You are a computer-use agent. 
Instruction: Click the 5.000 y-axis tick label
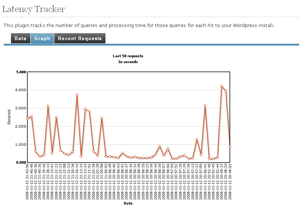tap(21, 72)
